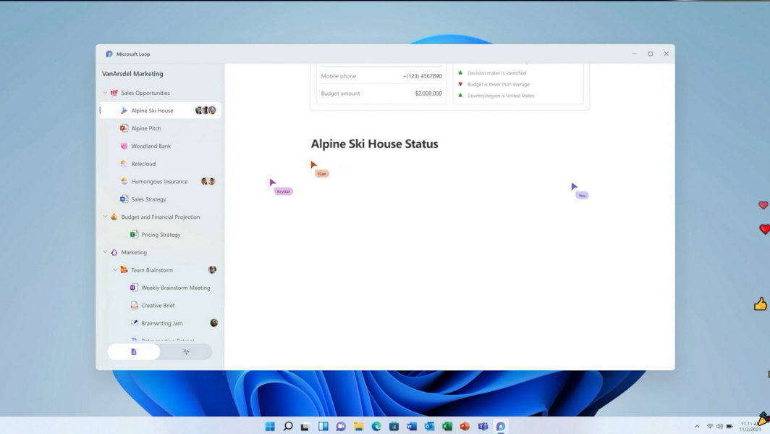
Task: Click the Sales Opportunities section label
Action: coord(145,93)
